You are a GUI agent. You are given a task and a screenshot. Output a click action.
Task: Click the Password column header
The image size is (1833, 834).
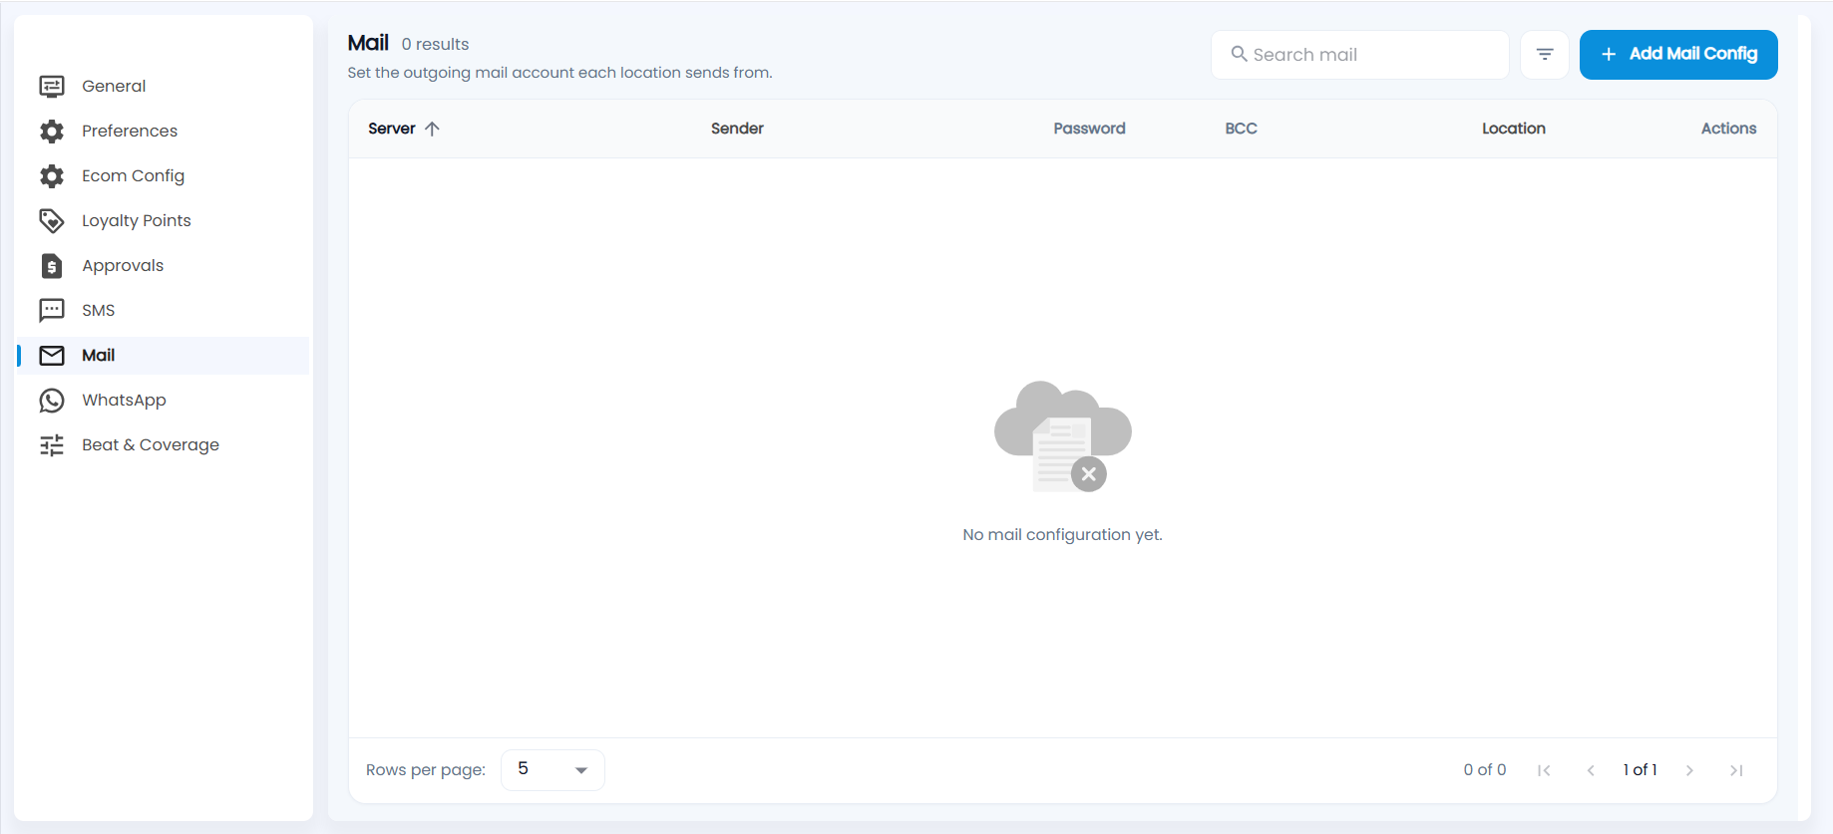pos(1089,129)
